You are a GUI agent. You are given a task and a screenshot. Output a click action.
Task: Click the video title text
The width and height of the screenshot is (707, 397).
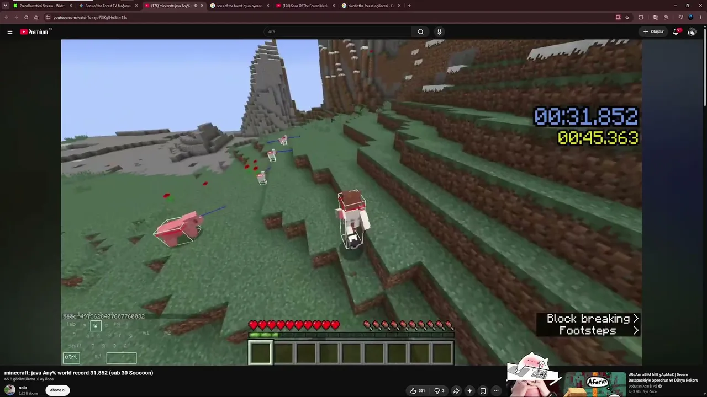[x=79, y=373]
